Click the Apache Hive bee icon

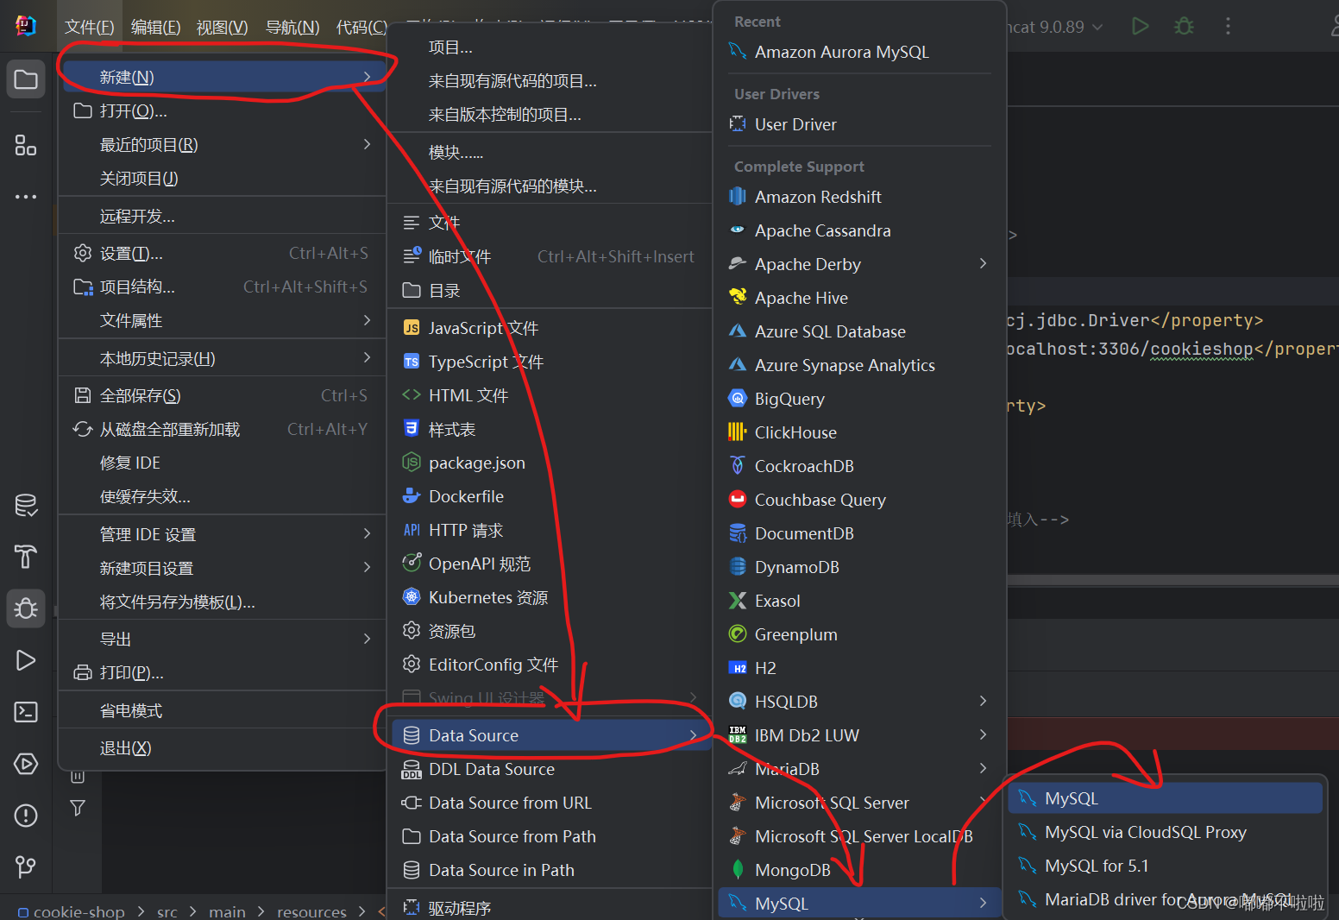coord(738,298)
